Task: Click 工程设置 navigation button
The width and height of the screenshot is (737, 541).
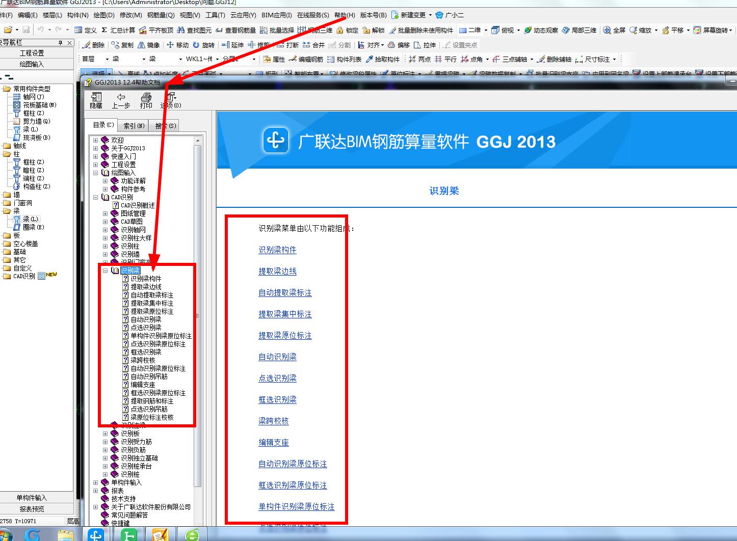Action: tap(32, 53)
